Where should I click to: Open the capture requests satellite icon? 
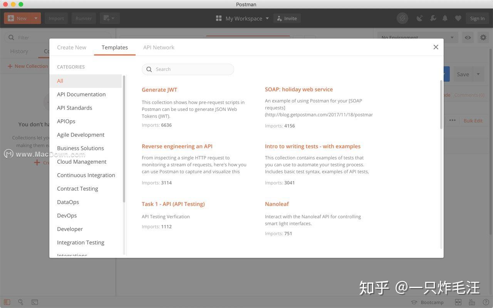point(420,18)
